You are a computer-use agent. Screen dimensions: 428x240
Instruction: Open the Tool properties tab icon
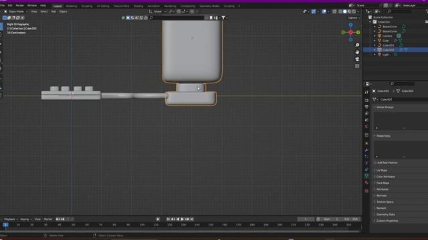366,93
